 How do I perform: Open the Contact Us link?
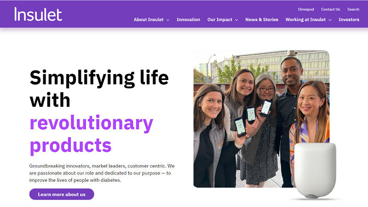[x=330, y=9]
